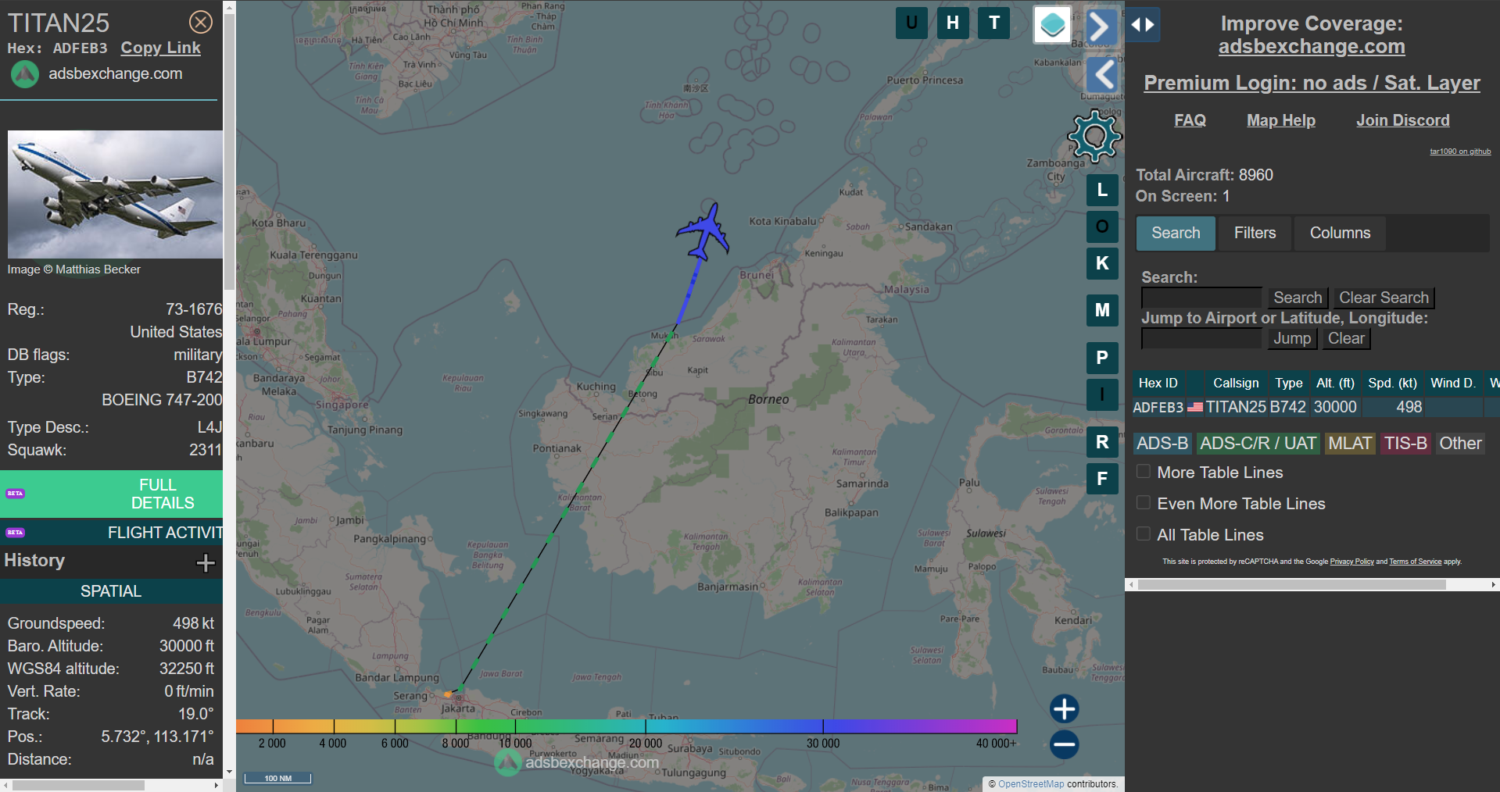The height and width of the screenshot is (792, 1500).
Task: Open the FAQ link
Action: [1190, 120]
